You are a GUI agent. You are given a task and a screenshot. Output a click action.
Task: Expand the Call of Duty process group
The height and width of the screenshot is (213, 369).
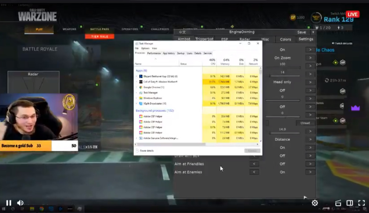tap(137, 82)
